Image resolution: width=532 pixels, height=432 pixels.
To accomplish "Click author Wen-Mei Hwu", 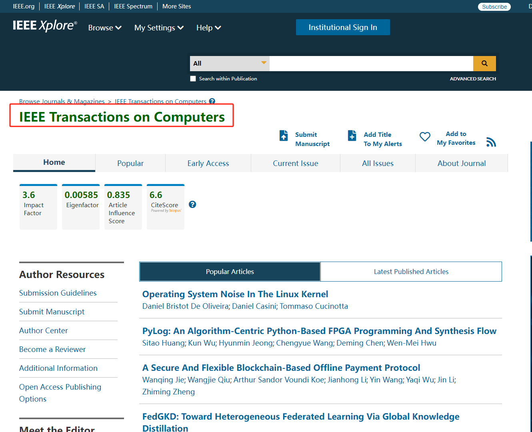I will pyautogui.click(x=412, y=343).
